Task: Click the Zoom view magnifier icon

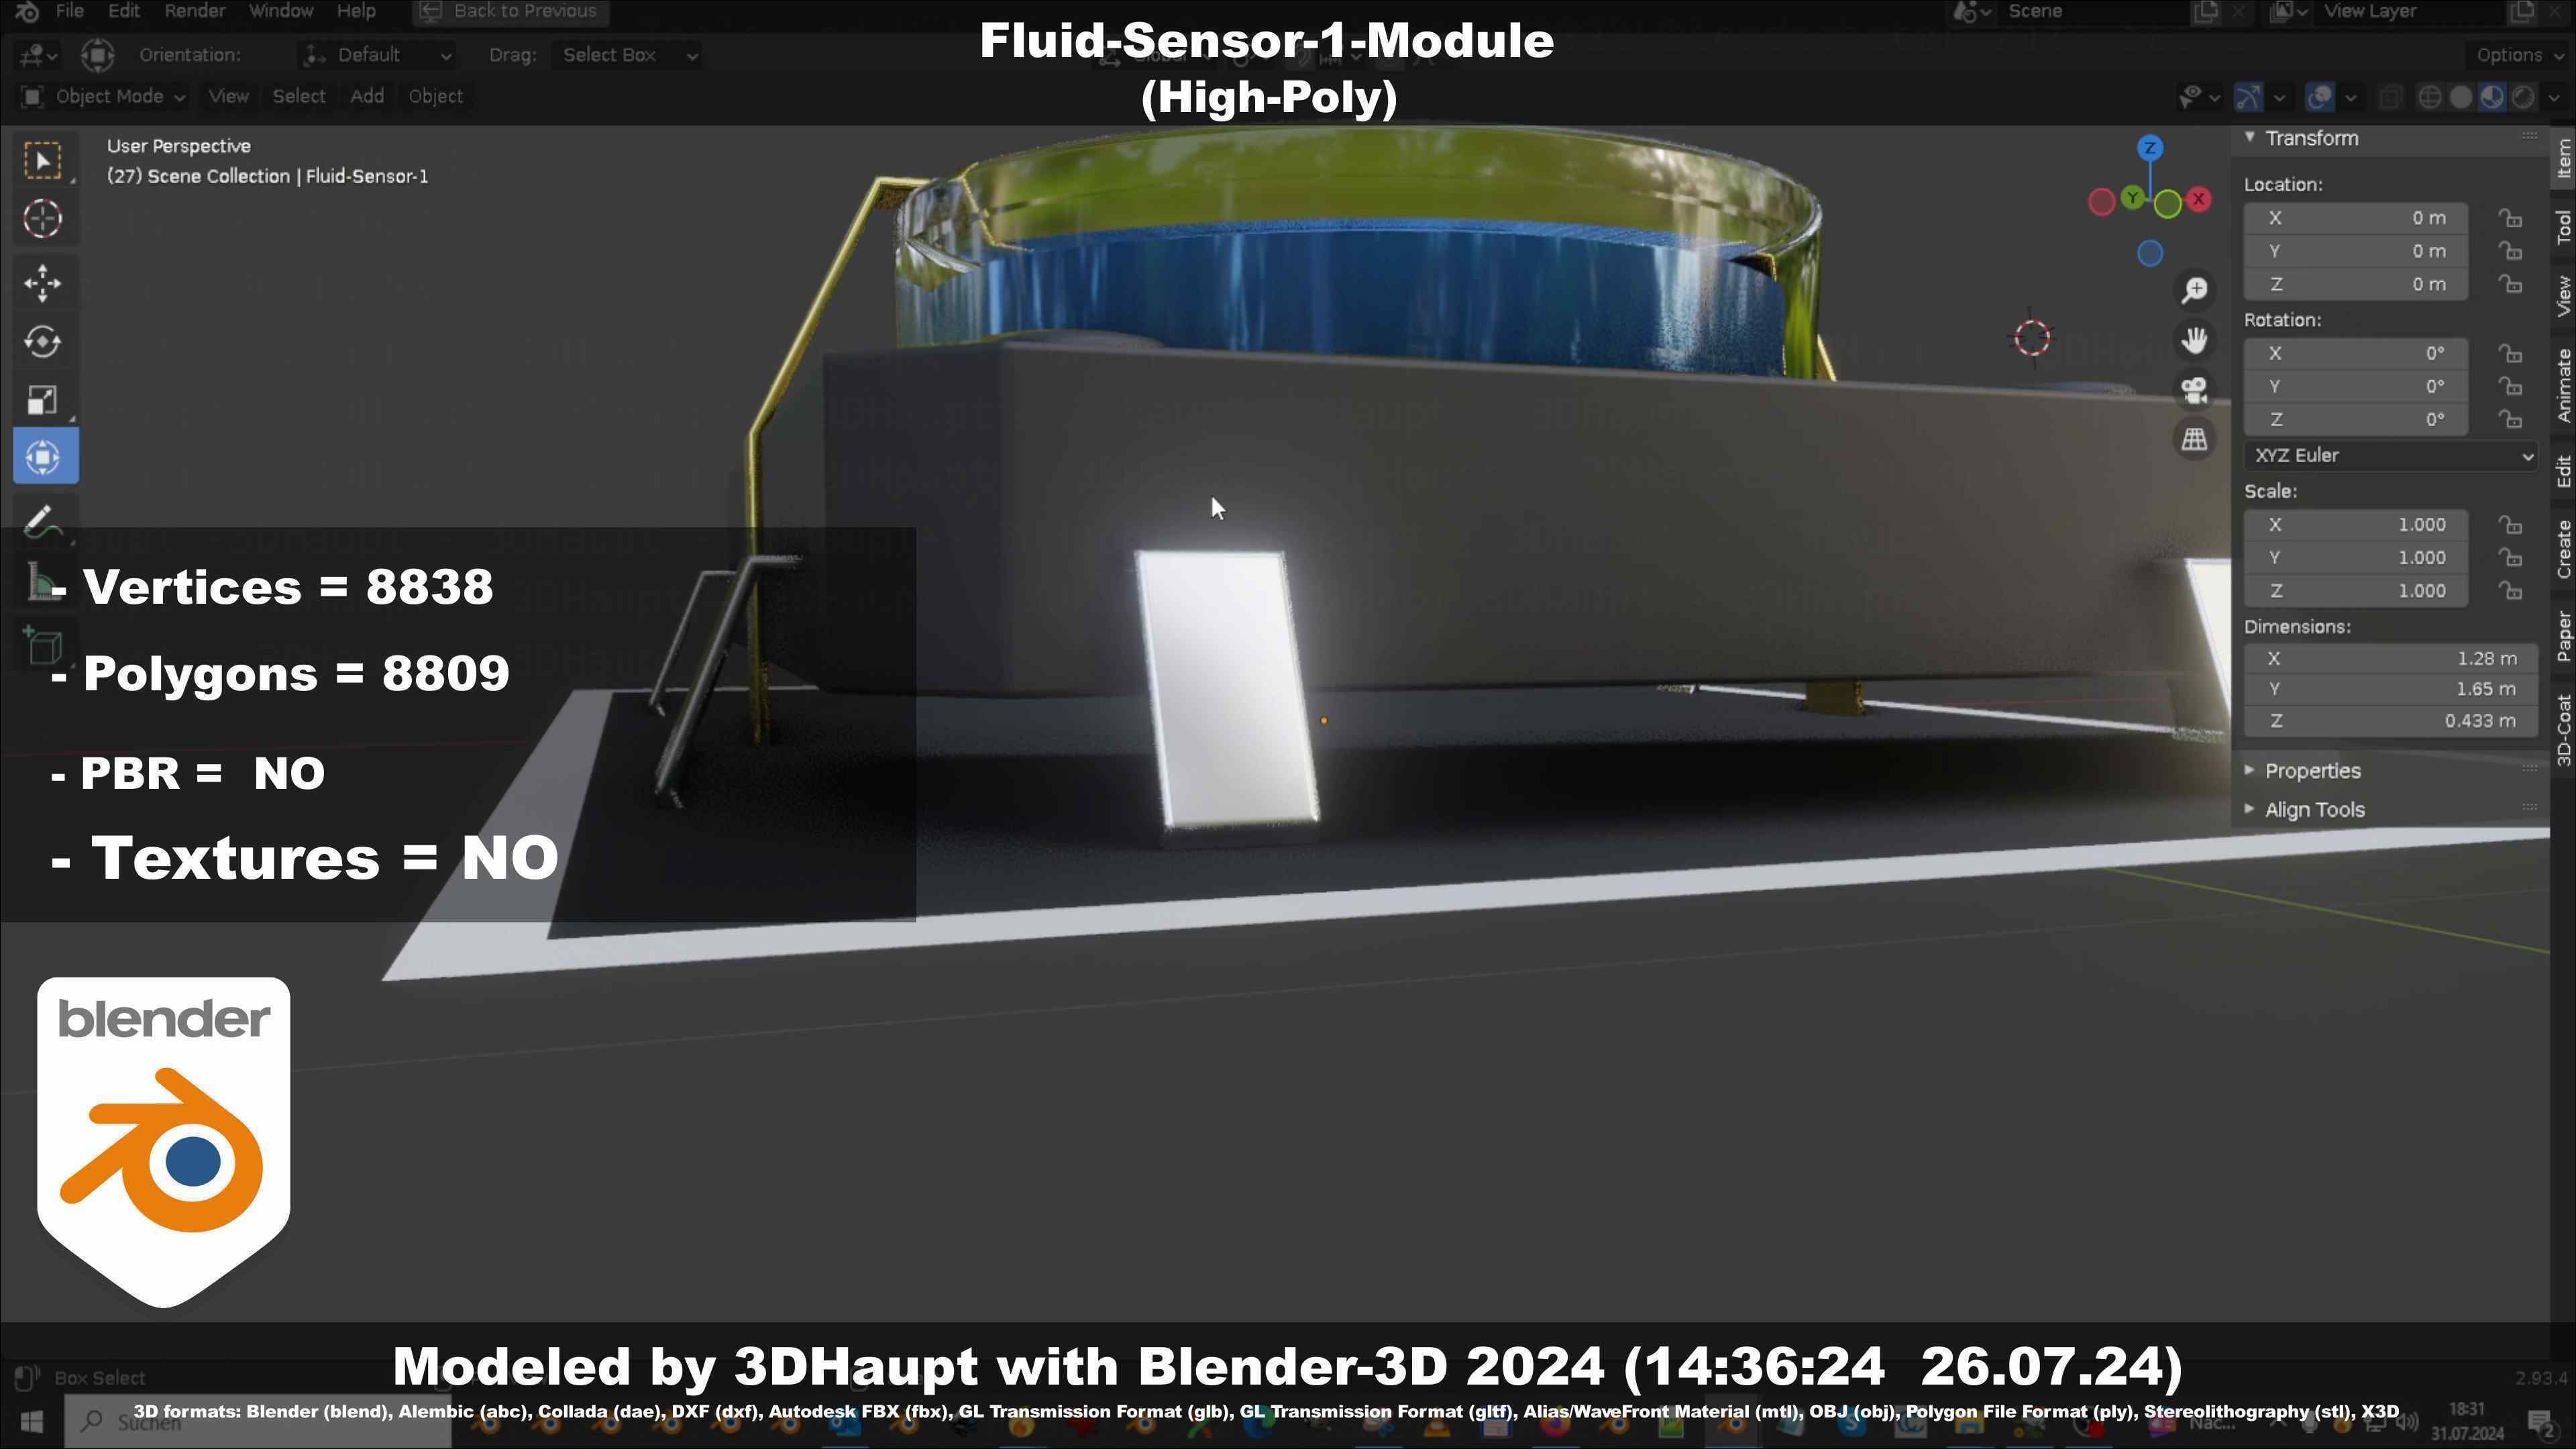Action: 2194,290
